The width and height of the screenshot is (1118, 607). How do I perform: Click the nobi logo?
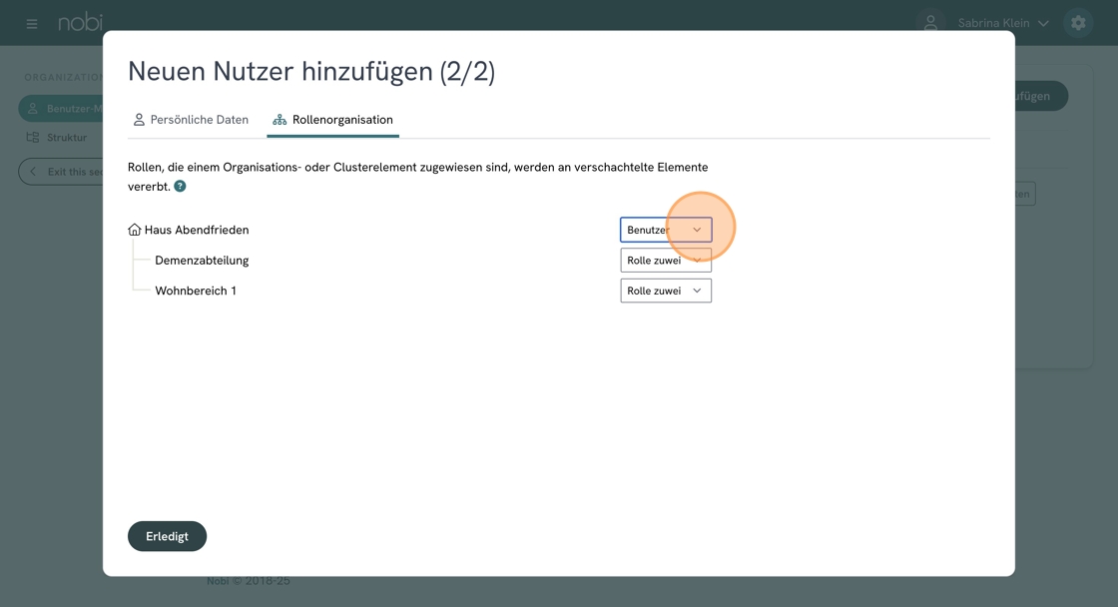[80, 22]
